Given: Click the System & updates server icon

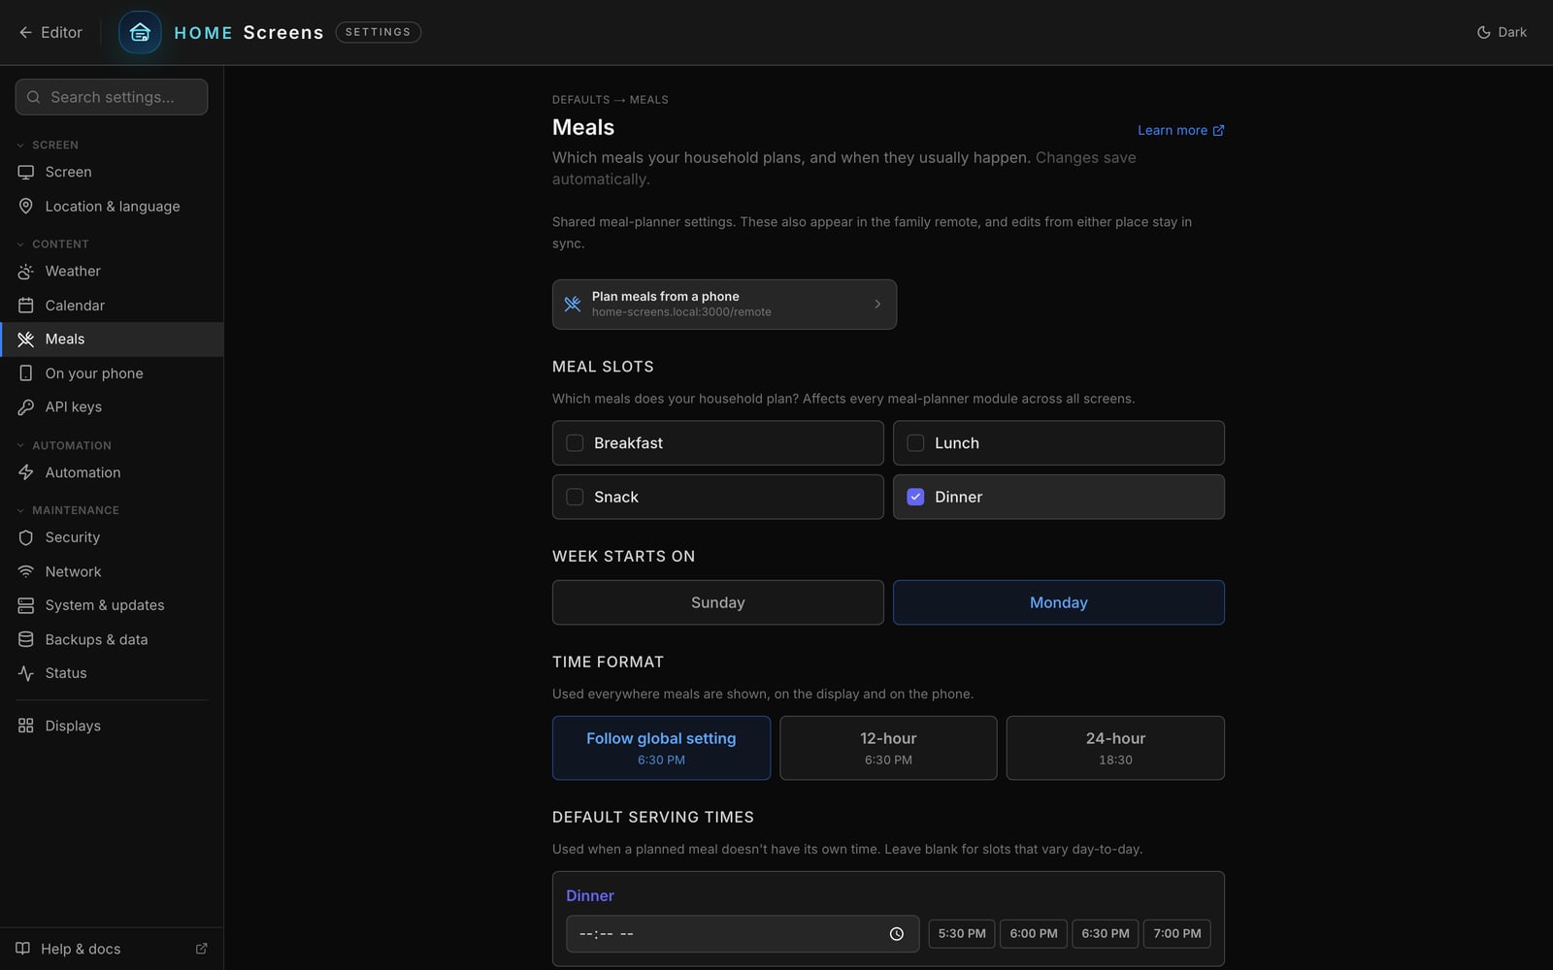Looking at the screenshot, I should [26, 605].
